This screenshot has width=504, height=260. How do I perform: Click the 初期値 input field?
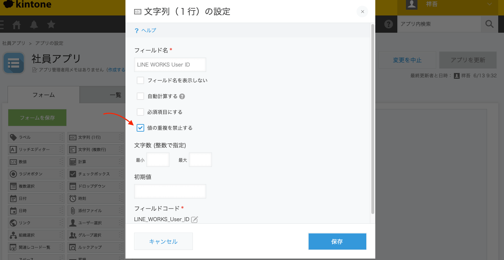point(170,191)
